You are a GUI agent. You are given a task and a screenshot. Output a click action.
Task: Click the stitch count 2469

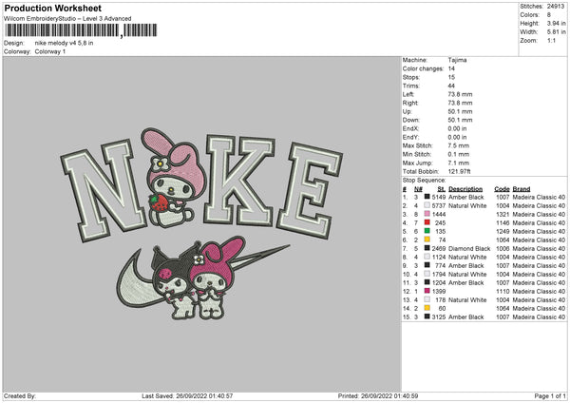pos(439,248)
